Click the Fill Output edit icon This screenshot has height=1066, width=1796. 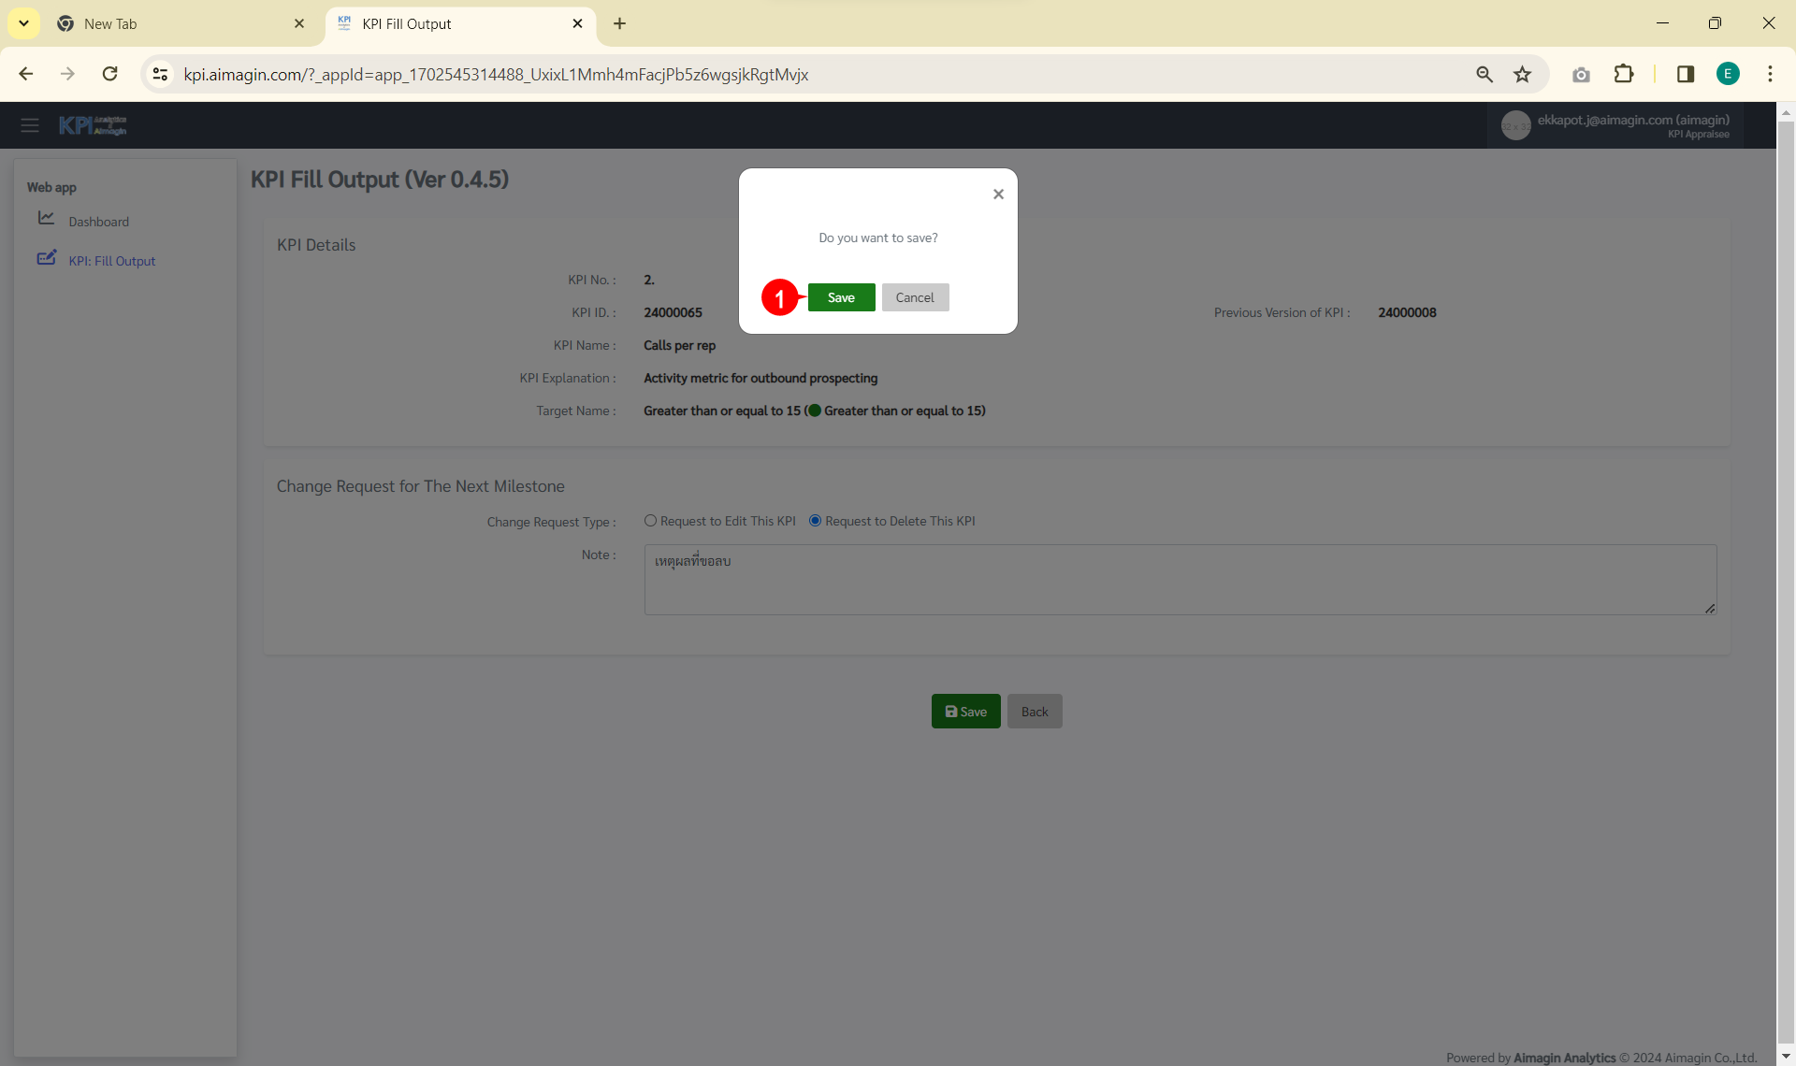click(x=46, y=258)
